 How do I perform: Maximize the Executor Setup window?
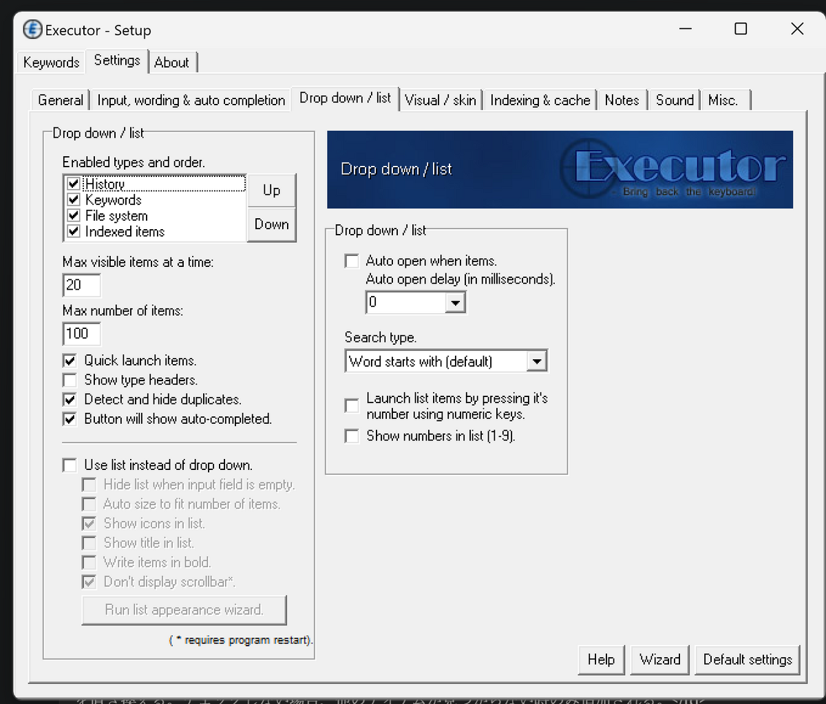pyautogui.click(x=741, y=29)
